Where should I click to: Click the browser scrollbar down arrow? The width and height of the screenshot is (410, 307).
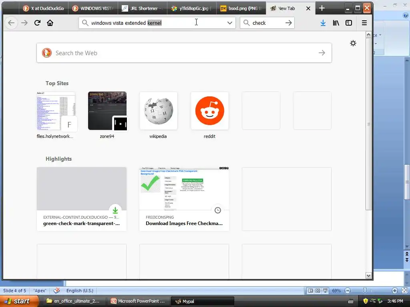(368, 276)
